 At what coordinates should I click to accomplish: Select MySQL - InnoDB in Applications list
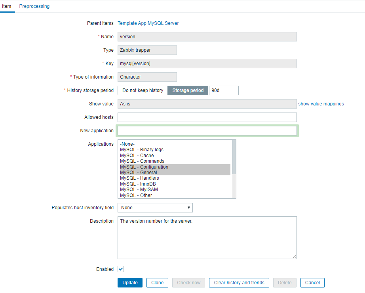pyautogui.click(x=139, y=184)
